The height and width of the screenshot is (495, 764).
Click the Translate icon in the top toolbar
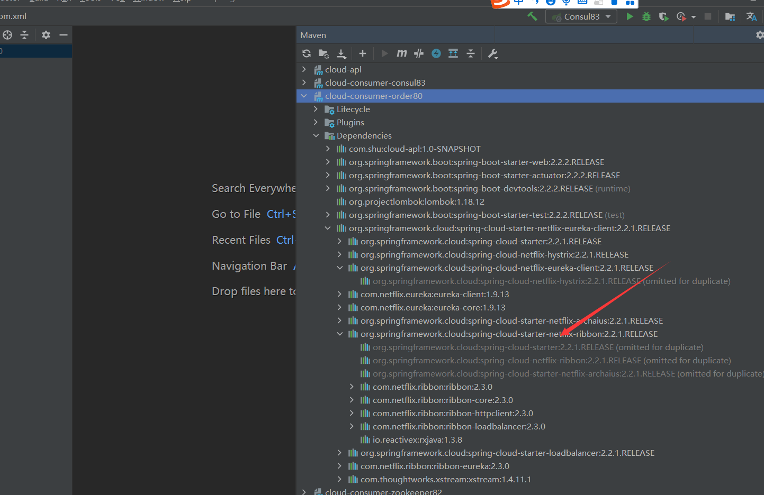click(x=751, y=16)
